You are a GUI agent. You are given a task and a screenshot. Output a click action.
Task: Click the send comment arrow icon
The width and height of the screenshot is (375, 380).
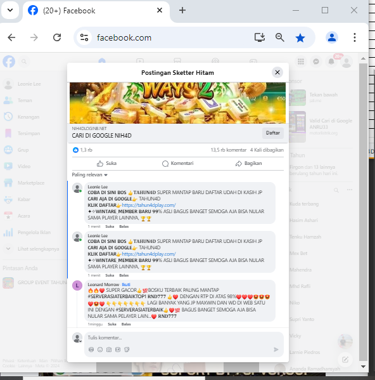click(x=276, y=350)
